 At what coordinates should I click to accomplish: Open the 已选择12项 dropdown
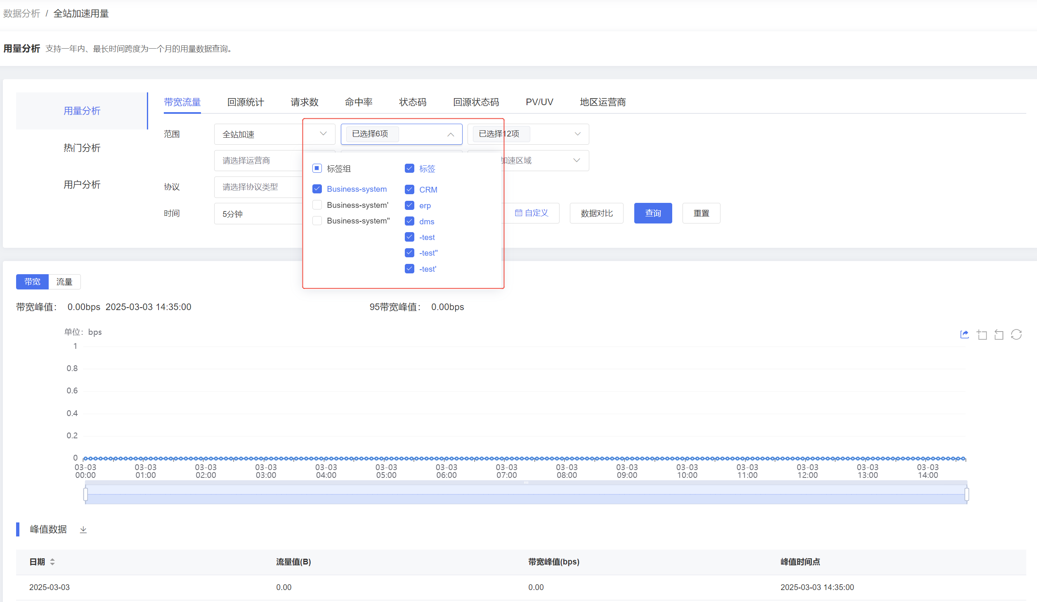coord(528,134)
